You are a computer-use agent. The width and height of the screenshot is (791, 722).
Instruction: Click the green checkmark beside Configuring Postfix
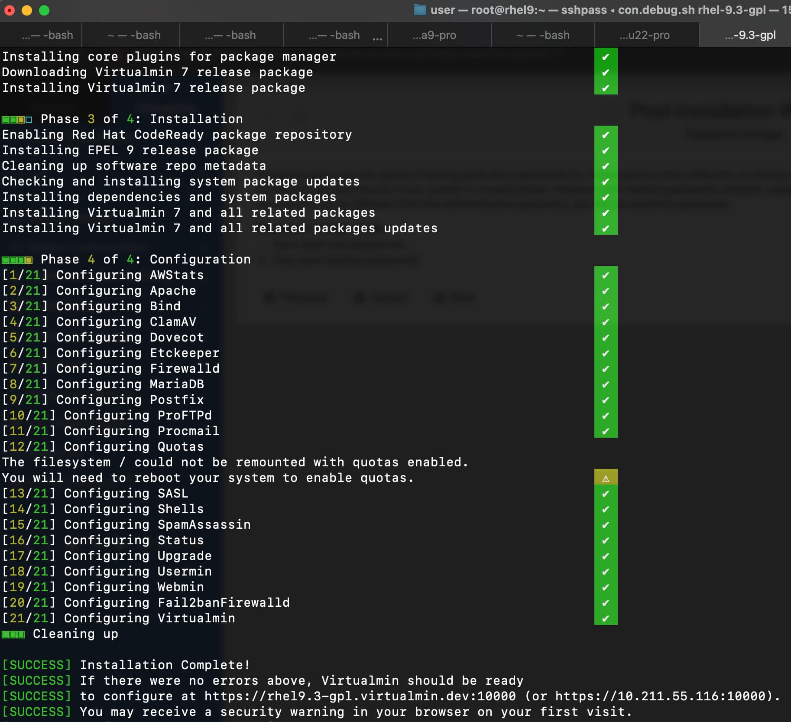point(606,400)
